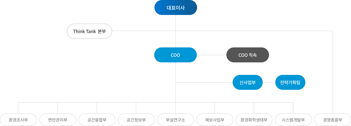
Task: Click the 대표이사 node at the top
Action: point(175,7)
